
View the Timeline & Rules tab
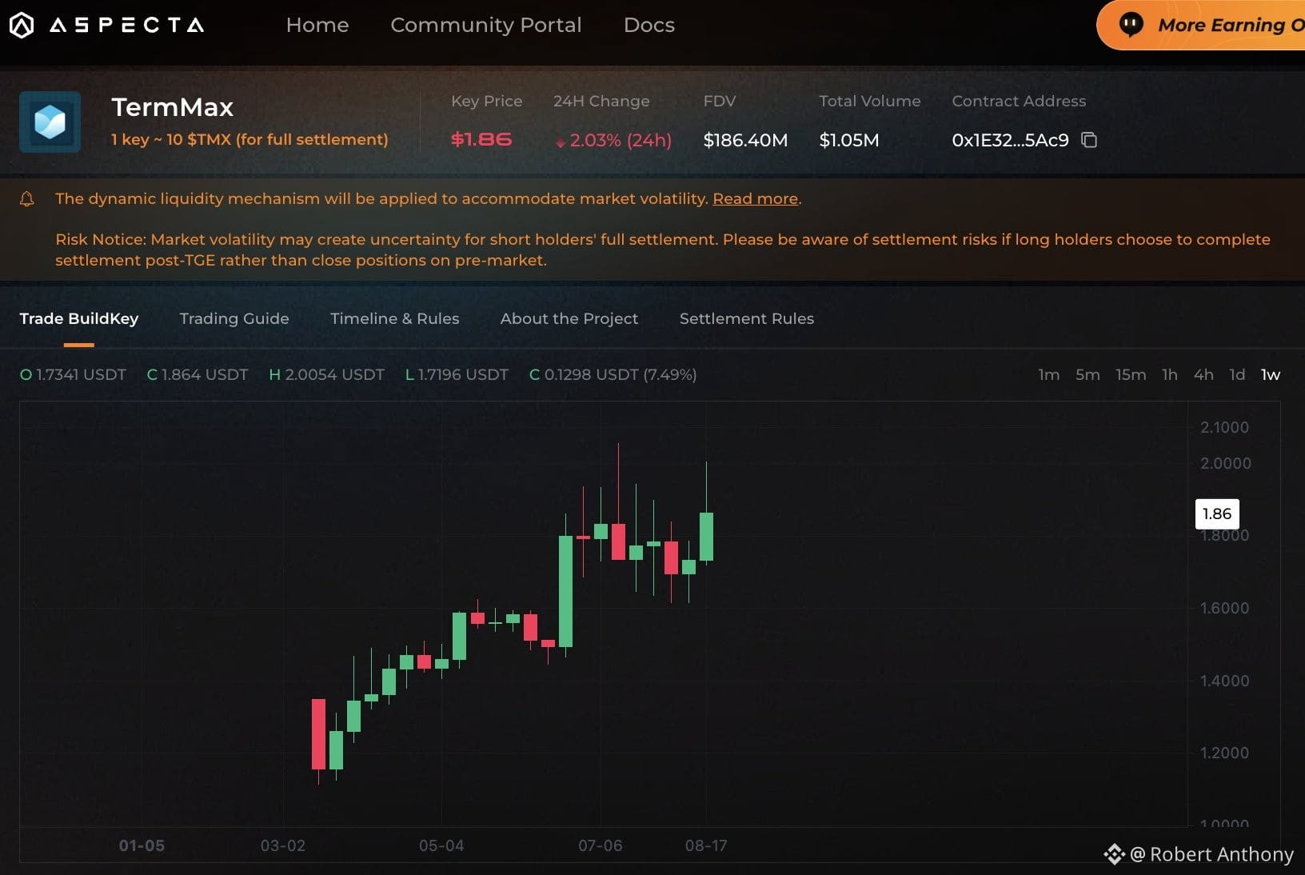[x=395, y=318]
